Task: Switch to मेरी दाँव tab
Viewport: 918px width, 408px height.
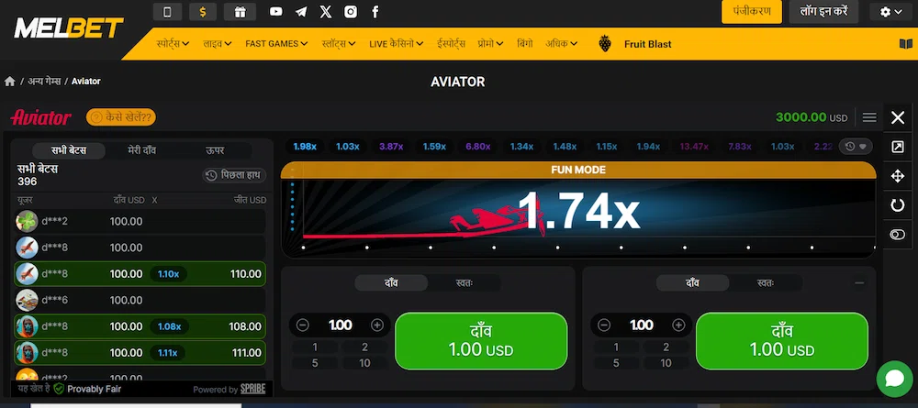Action: 142,150
